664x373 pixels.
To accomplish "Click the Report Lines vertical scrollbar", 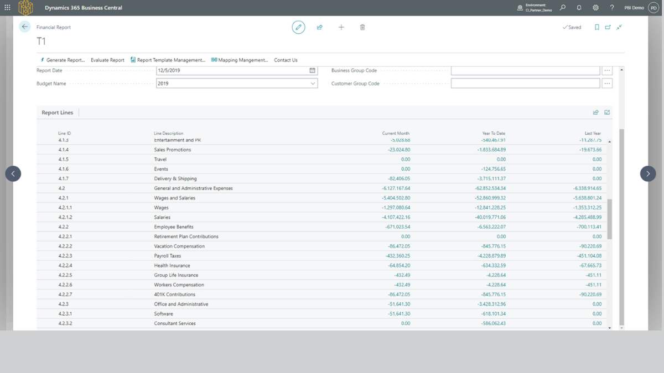I will coord(610,219).
